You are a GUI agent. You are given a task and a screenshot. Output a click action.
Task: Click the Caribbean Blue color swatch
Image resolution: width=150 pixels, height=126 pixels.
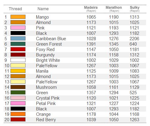coord(18,38)
